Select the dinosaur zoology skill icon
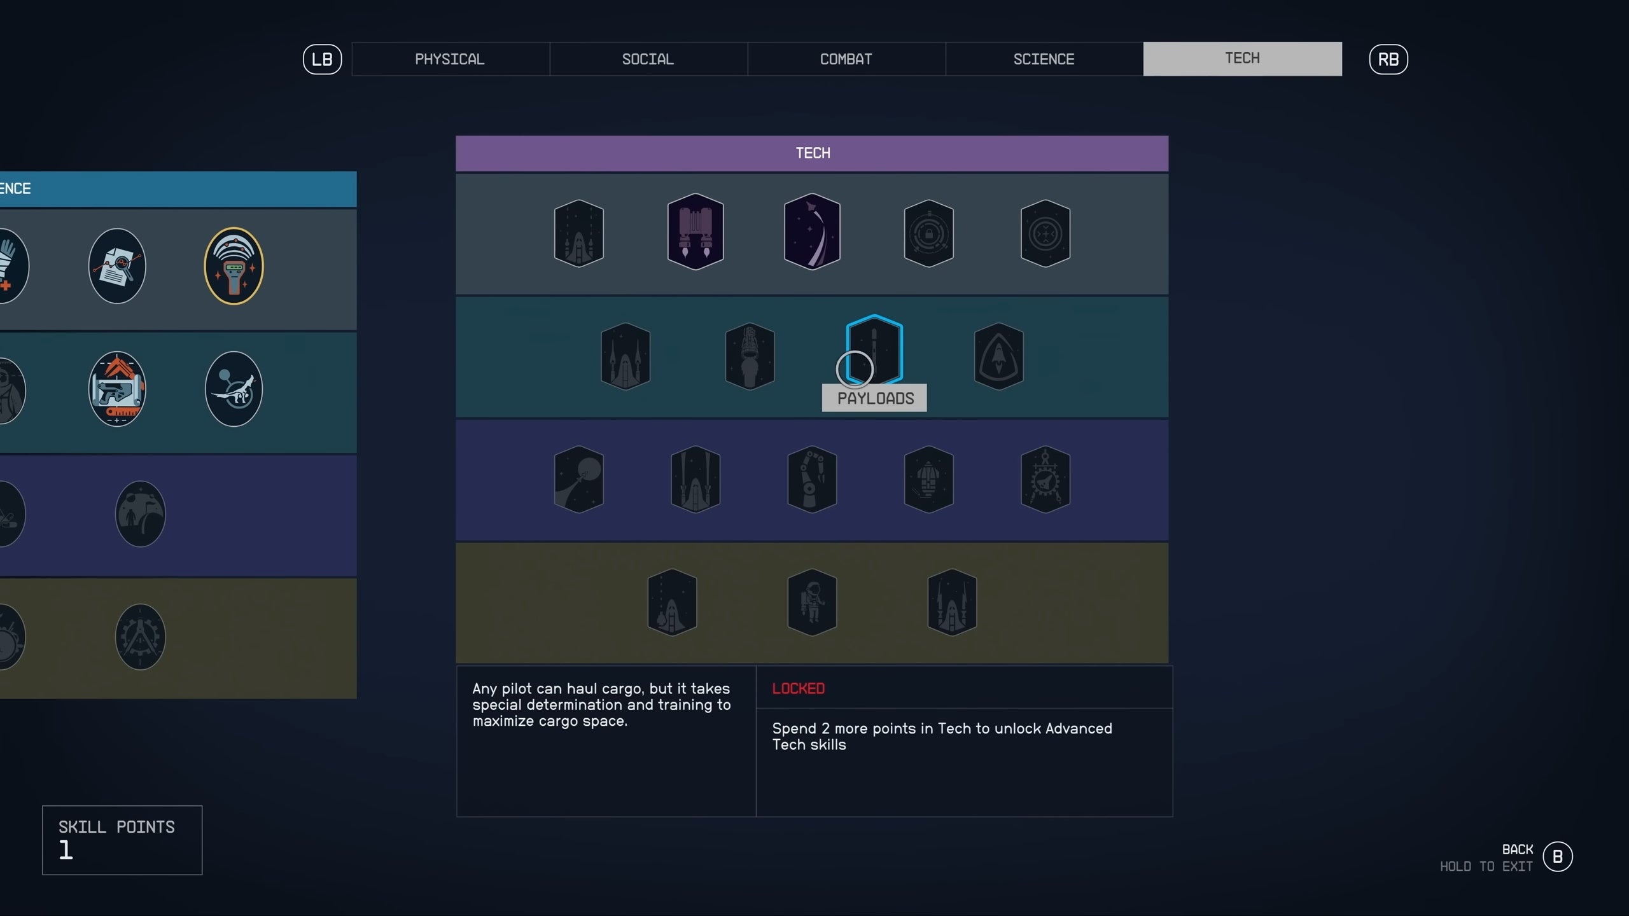This screenshot has width=1629, height=916. click(x=234, y=390)
